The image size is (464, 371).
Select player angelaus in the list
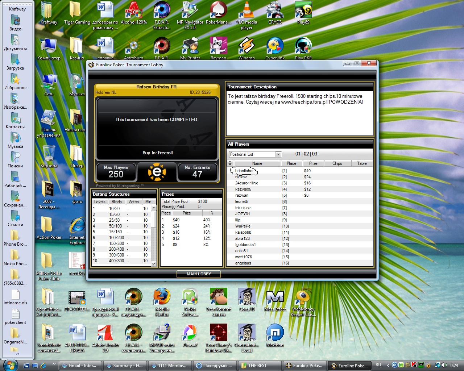(x=300, y=263)
